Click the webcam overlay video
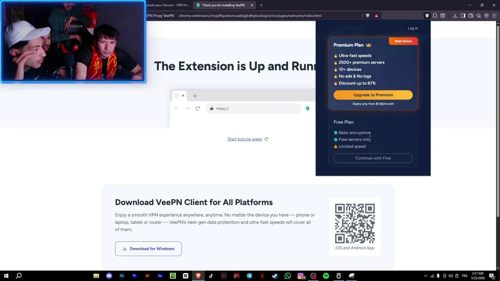The height and width of the screenshot is (281, 500). pyautogui.click(x=73, y=41)
